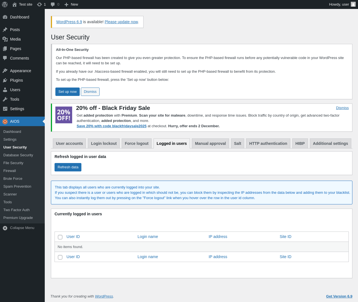
Task: Sort by Login name in table footer
Action: click(x=148, y=257)
